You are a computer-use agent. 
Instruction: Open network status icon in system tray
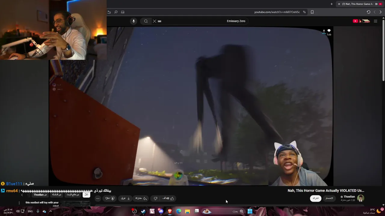23,211
